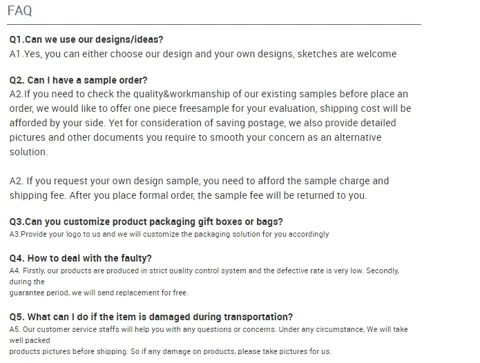Select the Q5 question on transportation damage
This screenshot has height=363, width=480.
point(151,317)
